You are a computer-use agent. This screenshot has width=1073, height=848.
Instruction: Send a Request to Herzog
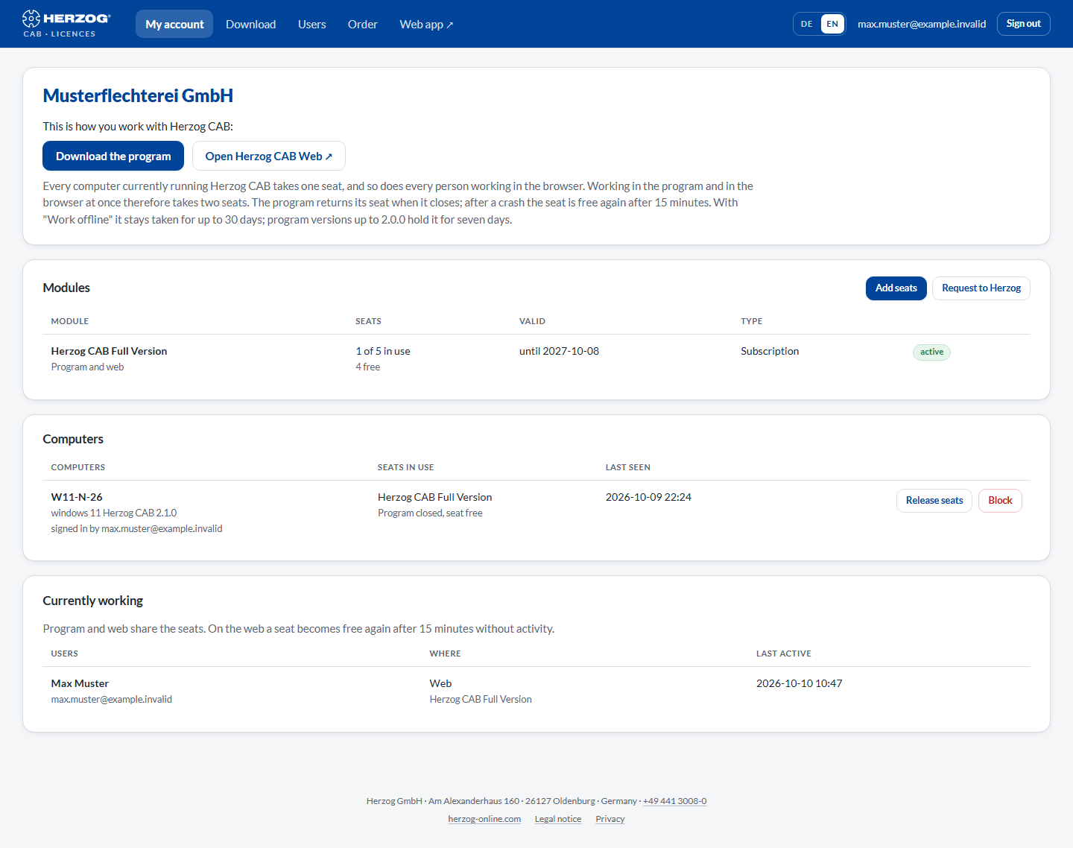[x=981, y=288]
